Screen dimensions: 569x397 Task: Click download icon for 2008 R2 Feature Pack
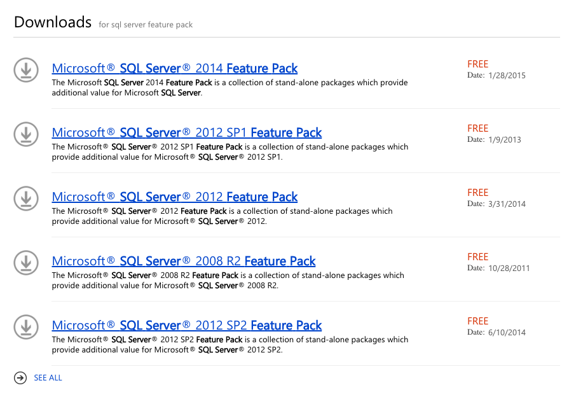tap(26, 263)
